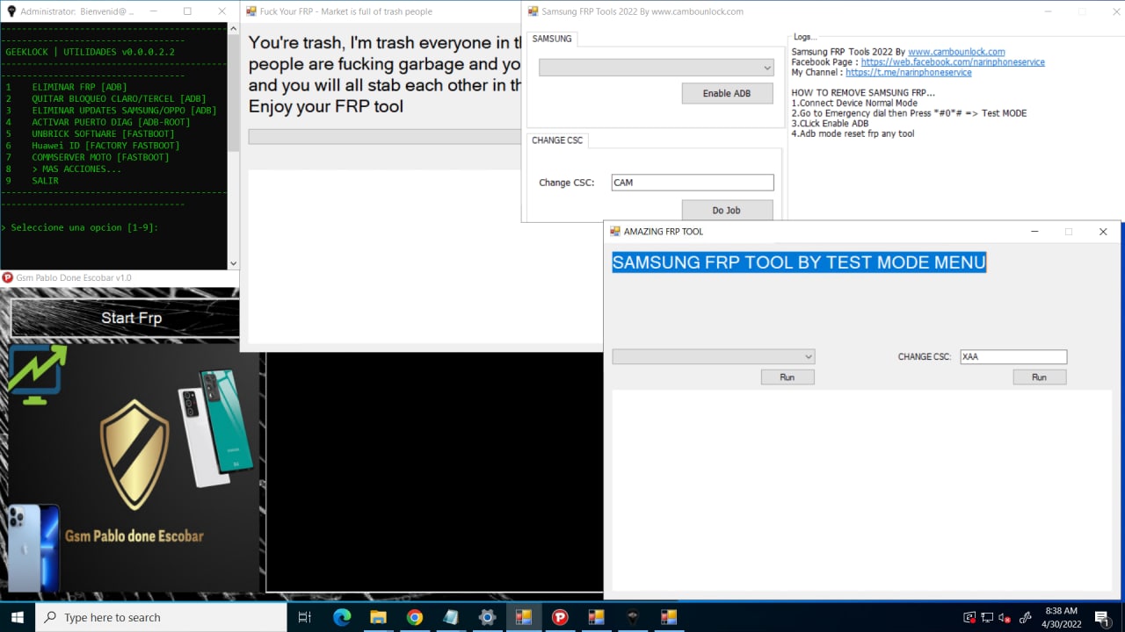The image size is (1125, 632).
Task: Click console line Huawei ID [FACTORY FASTBOOT]
Action: 106,146
